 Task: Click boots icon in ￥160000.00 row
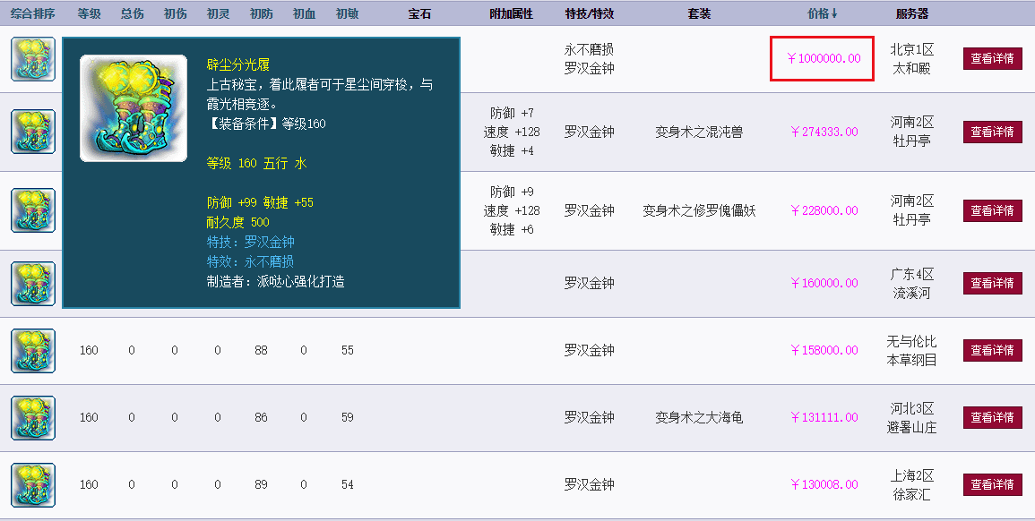click(x=33, y=283)
